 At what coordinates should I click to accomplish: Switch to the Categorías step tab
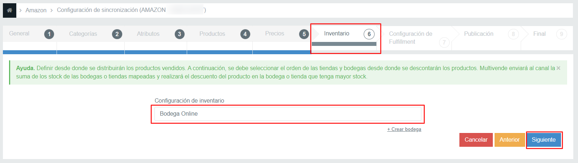pyautogui.click(x=83, y=34)
